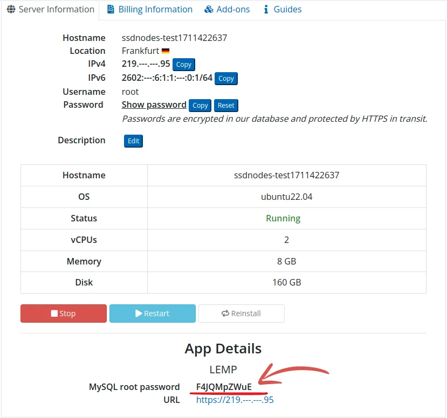Copy the IPv6 address
The height and width of the screenshot is (418, 447).
226,78
